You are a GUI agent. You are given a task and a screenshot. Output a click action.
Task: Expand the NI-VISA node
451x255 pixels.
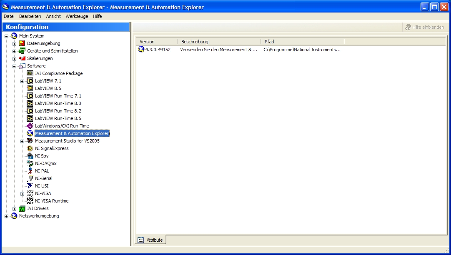[x=22, y=194]
